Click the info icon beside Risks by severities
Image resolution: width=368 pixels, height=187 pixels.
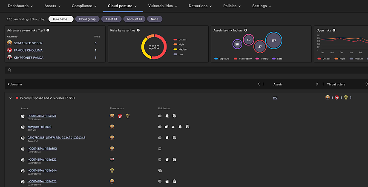[138, 30]
